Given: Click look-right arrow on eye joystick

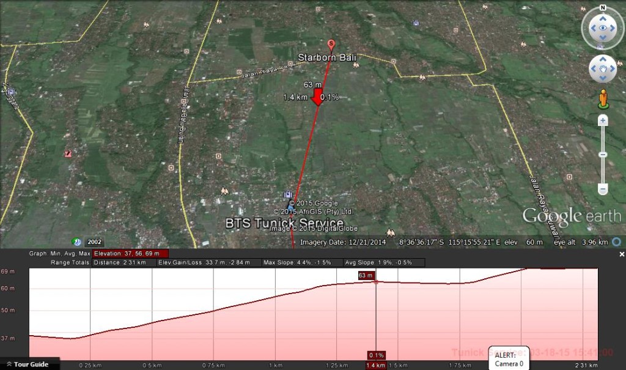Looking at the screenshot, I should [613, 28].
